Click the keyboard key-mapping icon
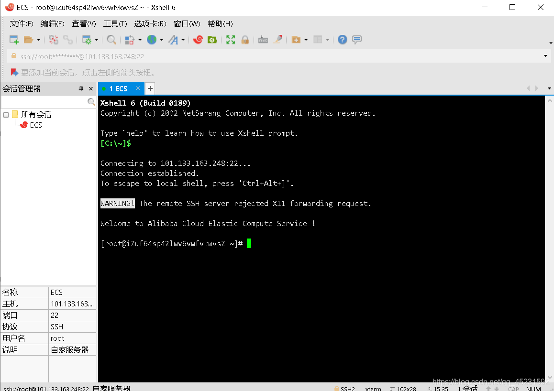This screenshot has height=391, width=554. point(263,40)
